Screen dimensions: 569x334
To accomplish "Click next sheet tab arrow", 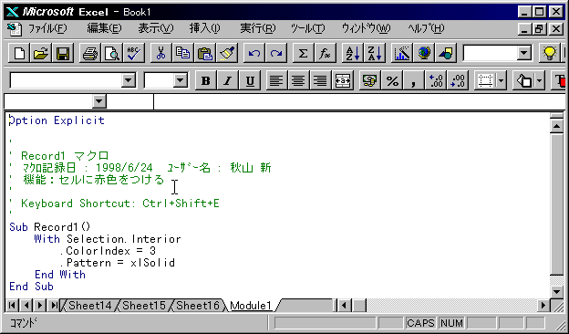I will (x=39, y=306).
